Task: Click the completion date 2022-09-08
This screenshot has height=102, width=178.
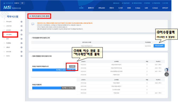Action: tap(148, 46)
